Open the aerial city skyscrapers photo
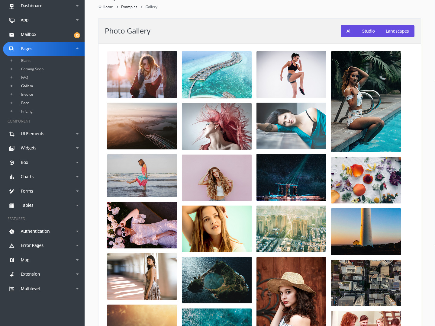Viewport: 435px width, 326px height. pos(291,229)
